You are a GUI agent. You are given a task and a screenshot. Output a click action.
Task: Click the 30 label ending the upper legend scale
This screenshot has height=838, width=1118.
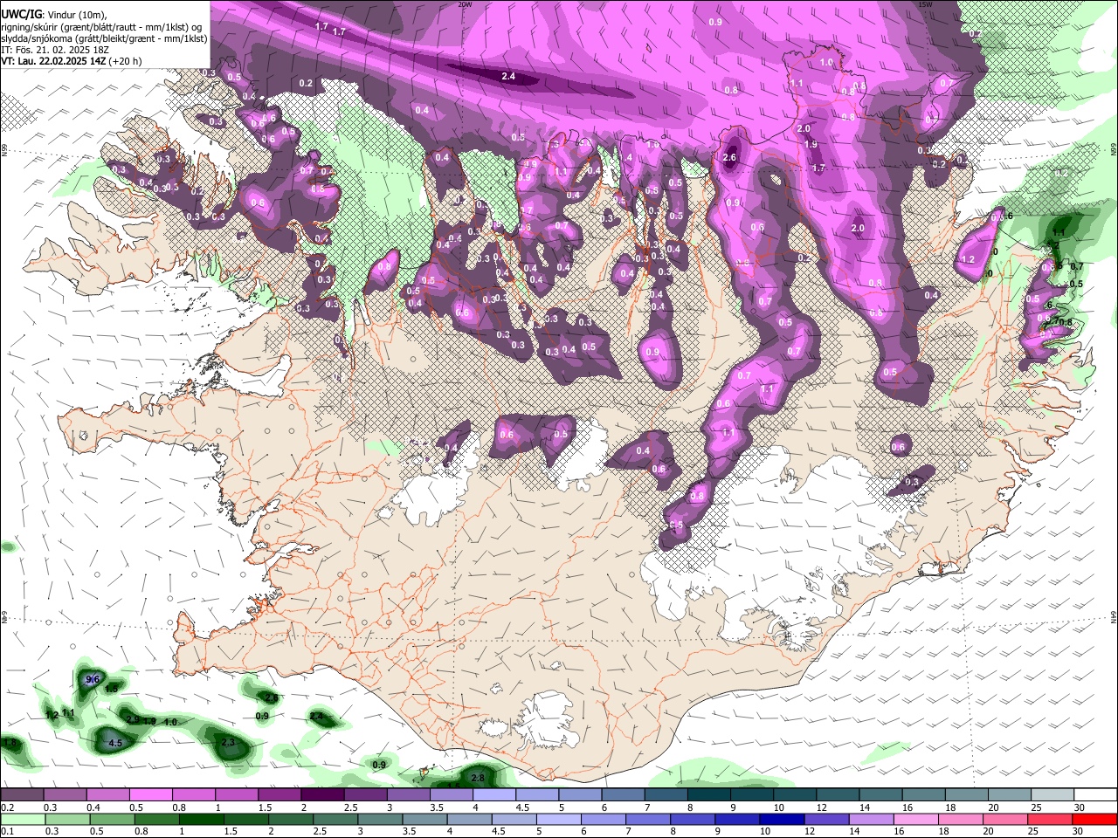point(1080,807)
